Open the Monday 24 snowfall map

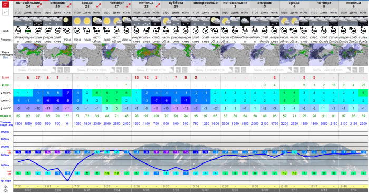coord(28,55)
